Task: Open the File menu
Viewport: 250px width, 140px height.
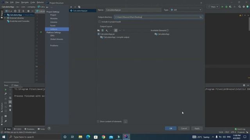Action: tap(7, 2)
